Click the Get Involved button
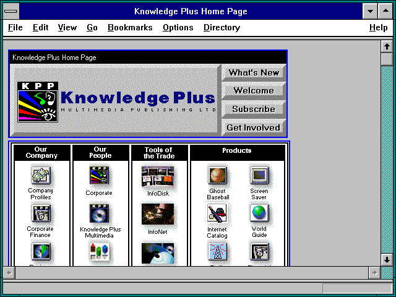This screenshot has width=396, height=297. (x=254, y=127)
